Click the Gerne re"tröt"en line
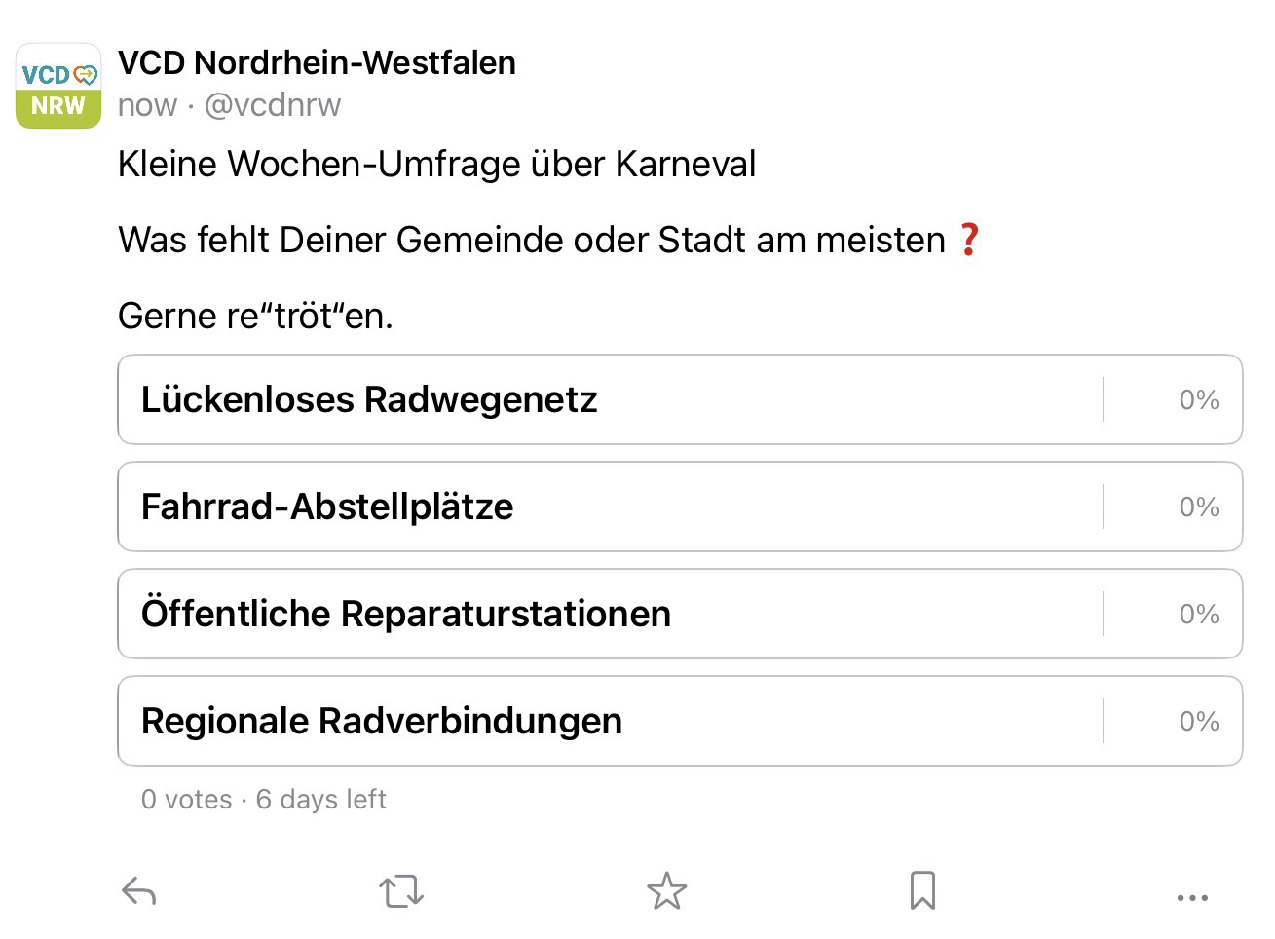1275x939 pixels. pyautogui.click(x=255, y=316)
